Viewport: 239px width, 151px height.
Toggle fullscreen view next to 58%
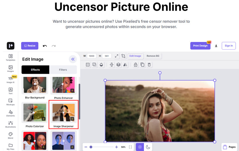coord(130,147)
